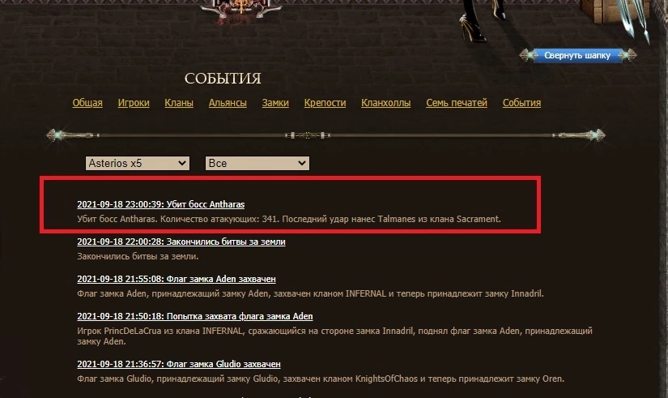Open the 'Замки' tab
668x398 pixels.
coord(275,103)
